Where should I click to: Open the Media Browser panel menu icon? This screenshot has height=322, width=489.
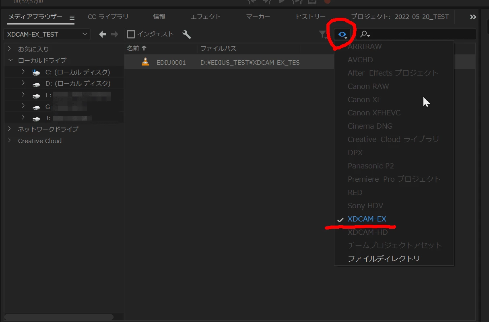72,18
